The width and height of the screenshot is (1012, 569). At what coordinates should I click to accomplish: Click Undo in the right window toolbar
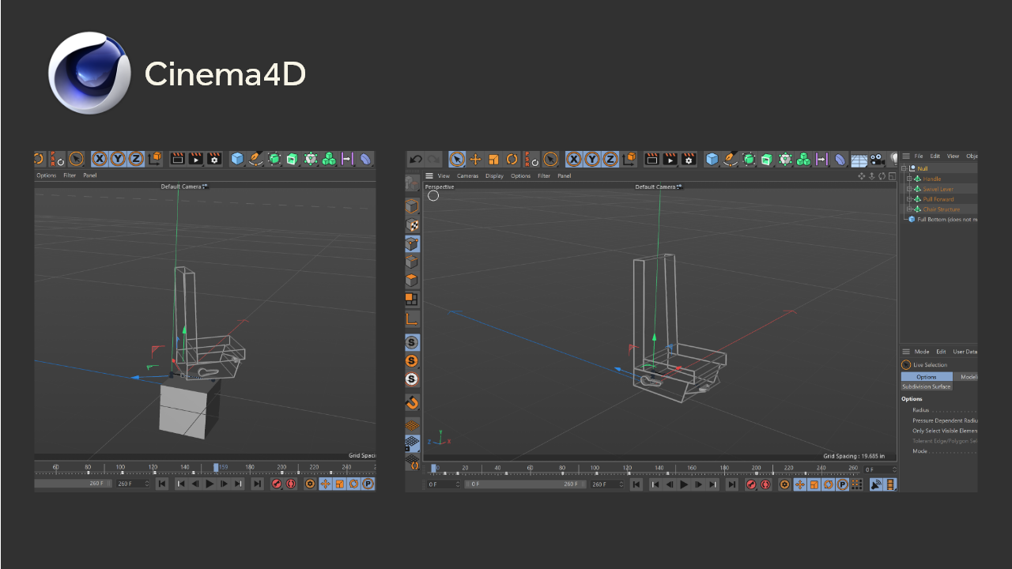(416, 160)
